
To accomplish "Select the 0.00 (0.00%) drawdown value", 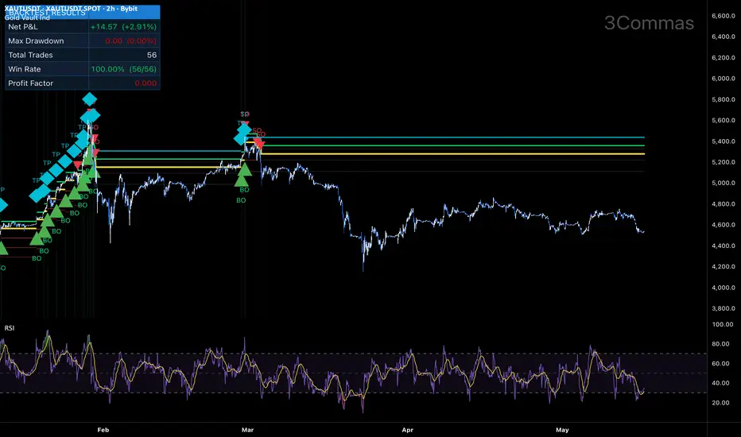I will click(x=131, y=41).
